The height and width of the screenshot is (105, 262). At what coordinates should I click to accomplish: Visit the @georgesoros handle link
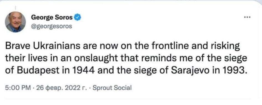[52, 26]
